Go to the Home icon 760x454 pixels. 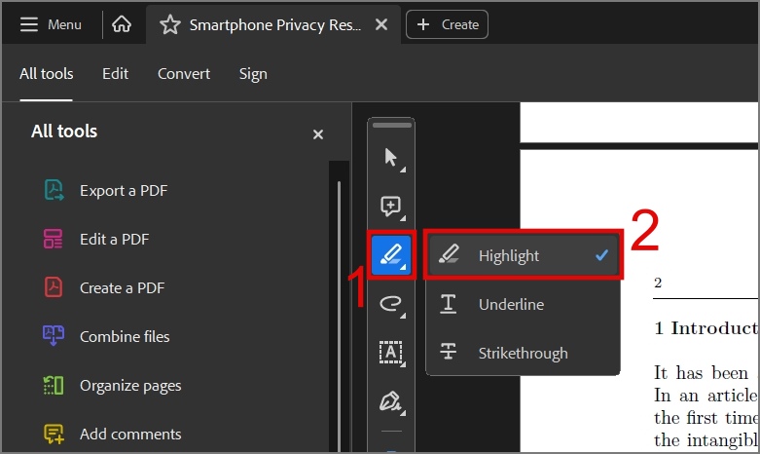pyautogui.click(x=122, y=24)
